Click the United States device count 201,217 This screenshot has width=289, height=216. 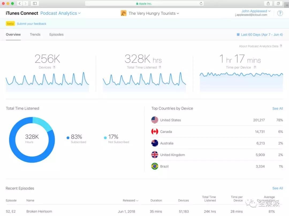pyautogui.click(x=259, y=120)
